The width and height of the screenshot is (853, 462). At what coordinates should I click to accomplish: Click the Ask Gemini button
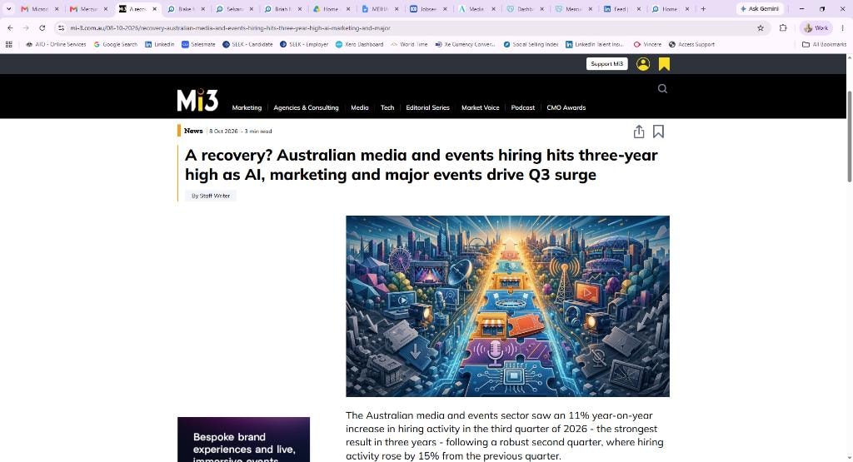pyautogui.click(x=760, y=8)
